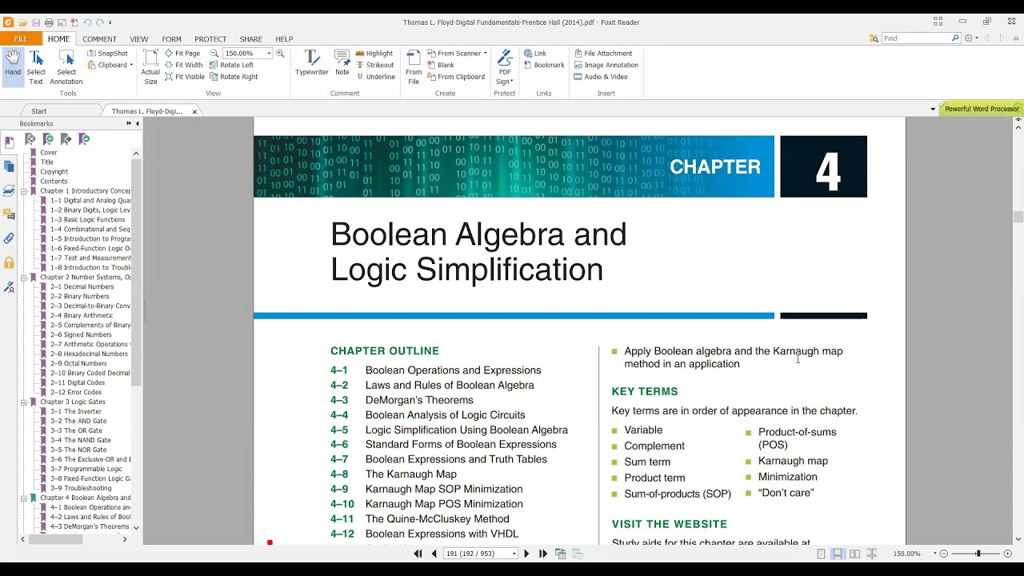Image resolution: width=1024 pixels, height=576 pixels.
Task: Select the Strikeout tool
Action: coord(374,65)
